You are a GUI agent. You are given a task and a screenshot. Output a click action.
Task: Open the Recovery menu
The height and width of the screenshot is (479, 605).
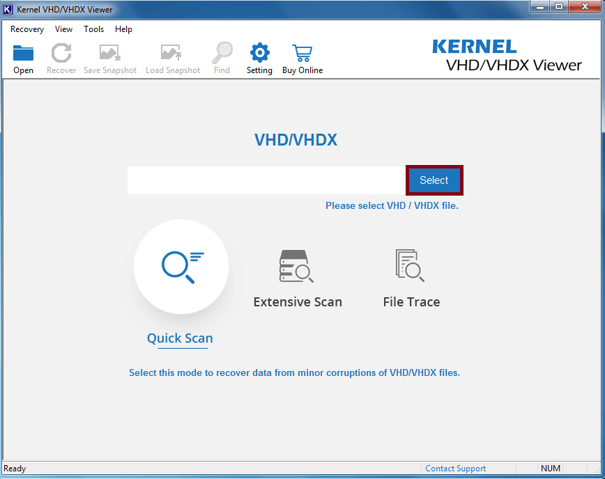click(27, 29)
